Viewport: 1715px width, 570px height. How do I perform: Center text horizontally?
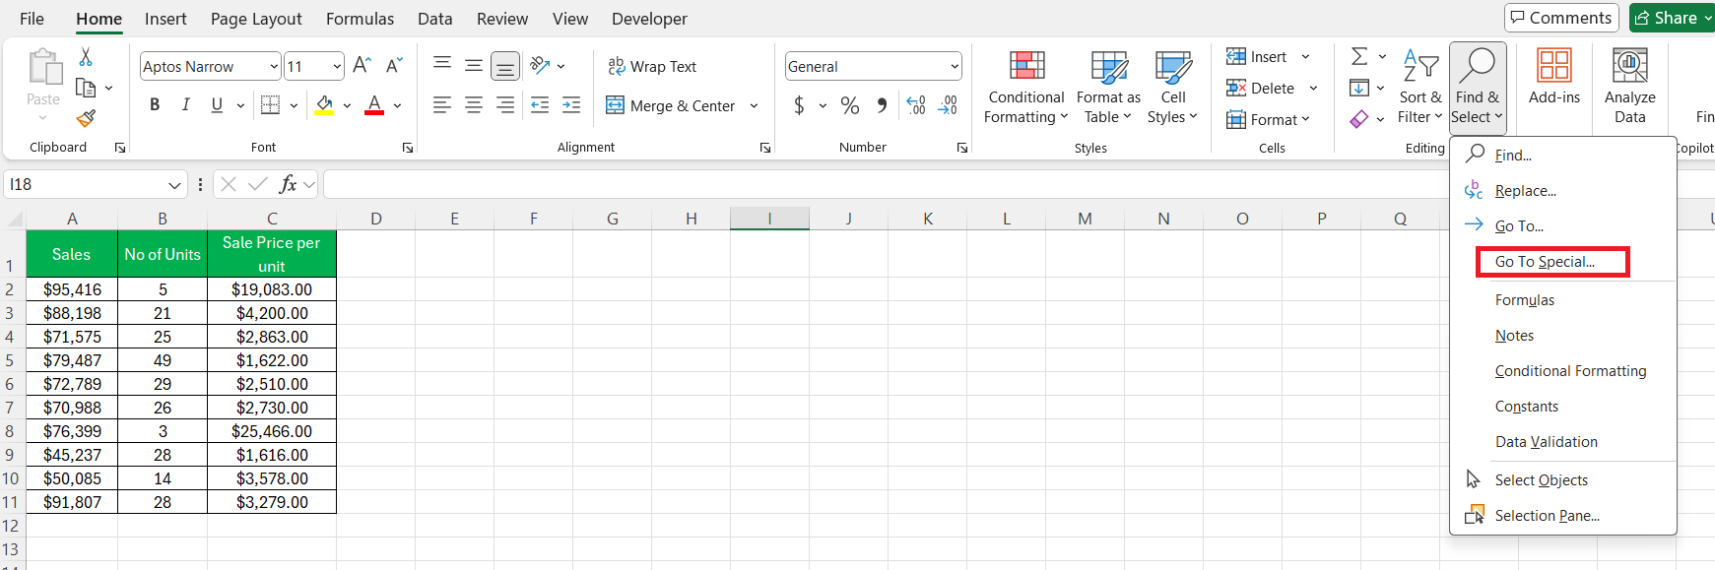point(474,104)
